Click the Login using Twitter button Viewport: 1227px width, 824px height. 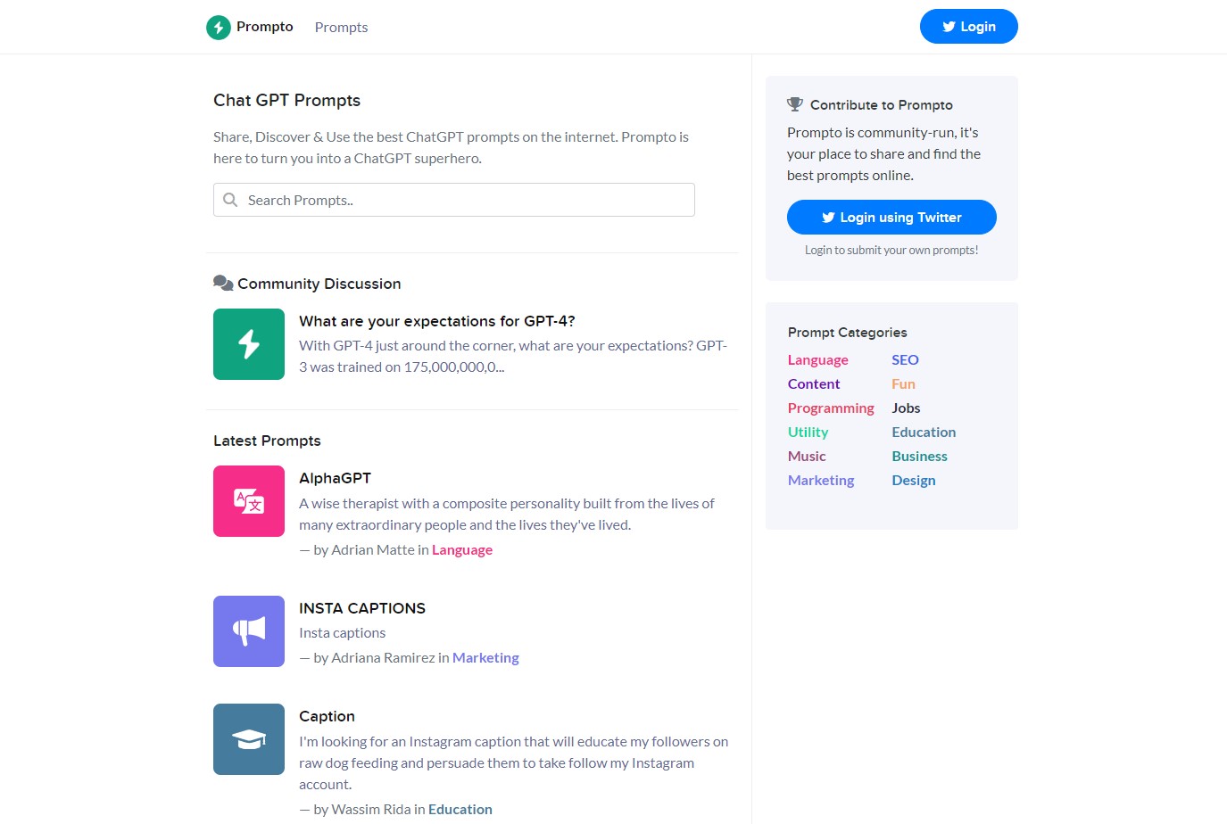pos(891,217)
